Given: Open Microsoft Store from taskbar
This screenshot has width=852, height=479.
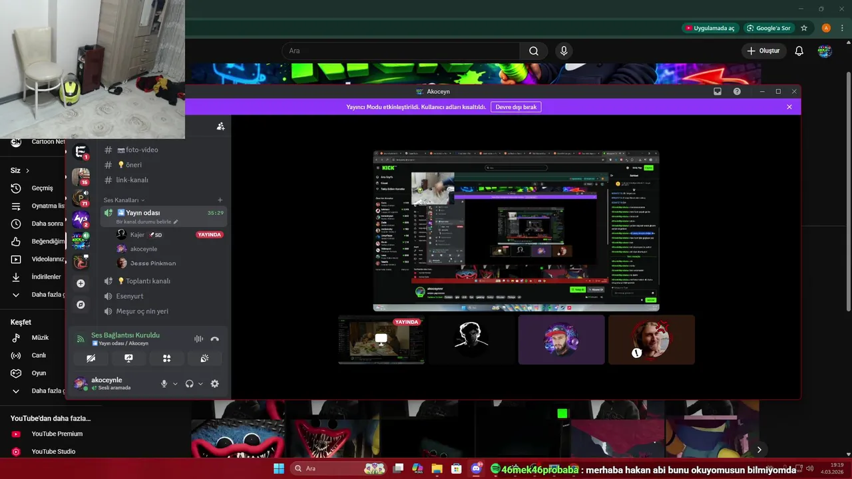Looking at the screenshot, I should 457,468.
